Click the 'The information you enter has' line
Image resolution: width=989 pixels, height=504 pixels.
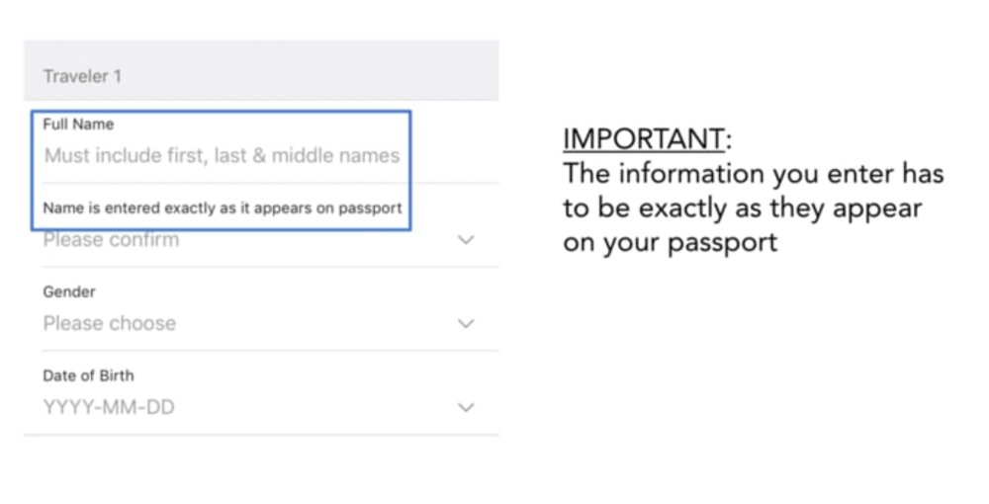point(753,175)
